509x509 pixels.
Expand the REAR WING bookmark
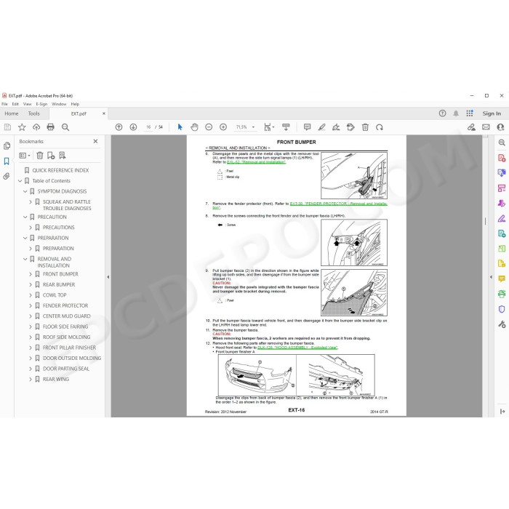[x=31, y=379]
